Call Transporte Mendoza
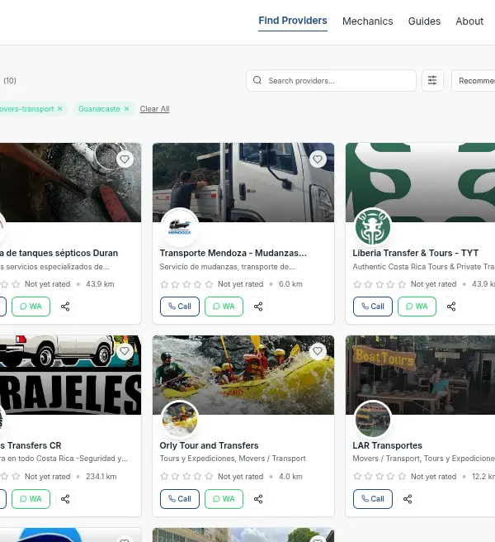Viewport: 495px width, 542px height. [180, 307]
